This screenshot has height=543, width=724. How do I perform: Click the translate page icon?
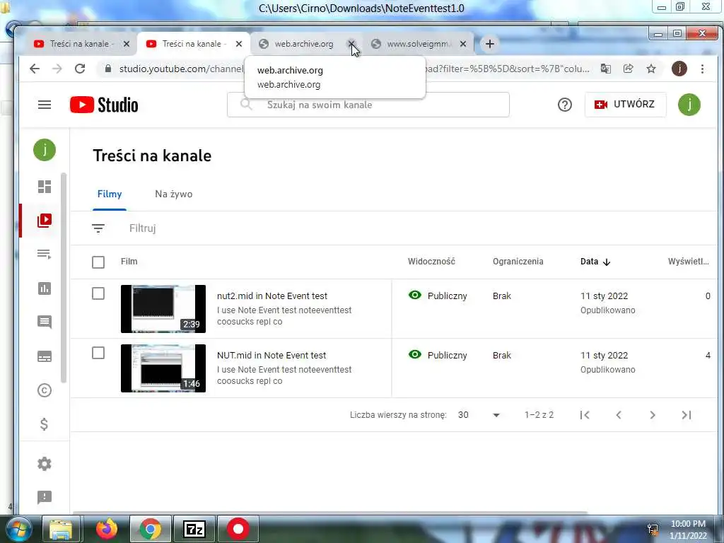tap(605, 69)
